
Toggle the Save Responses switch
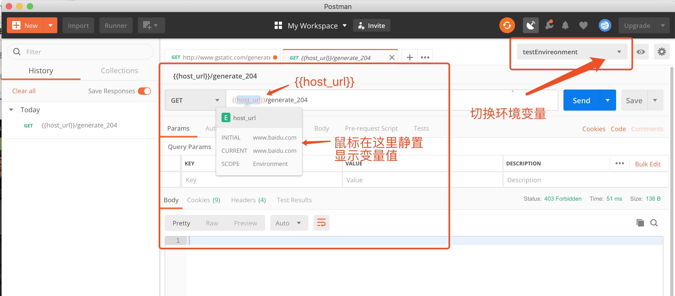pyautogui.click(x=144, y=91)
